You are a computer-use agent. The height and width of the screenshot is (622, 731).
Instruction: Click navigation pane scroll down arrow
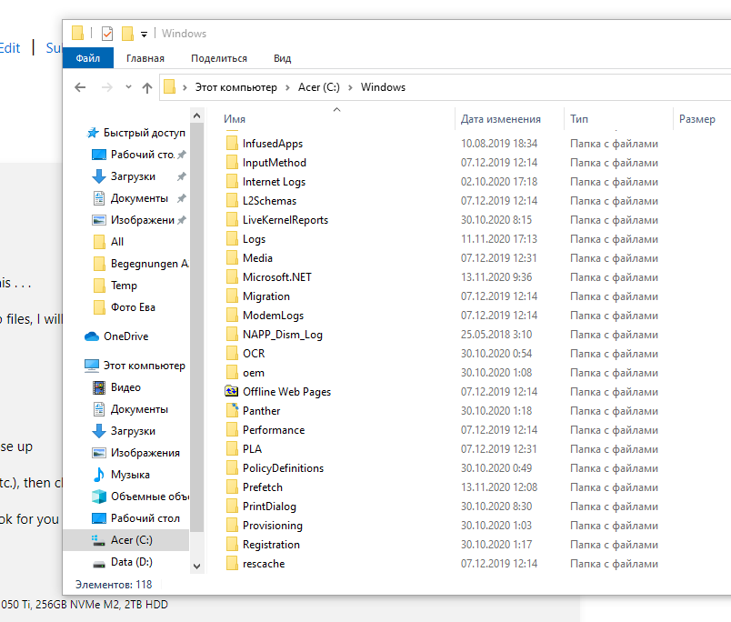tap(196, 566)
